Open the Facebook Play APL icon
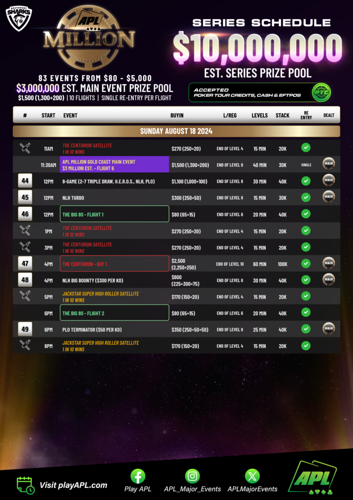The height and width of the screenshot is (500, 353). (138, 477)
